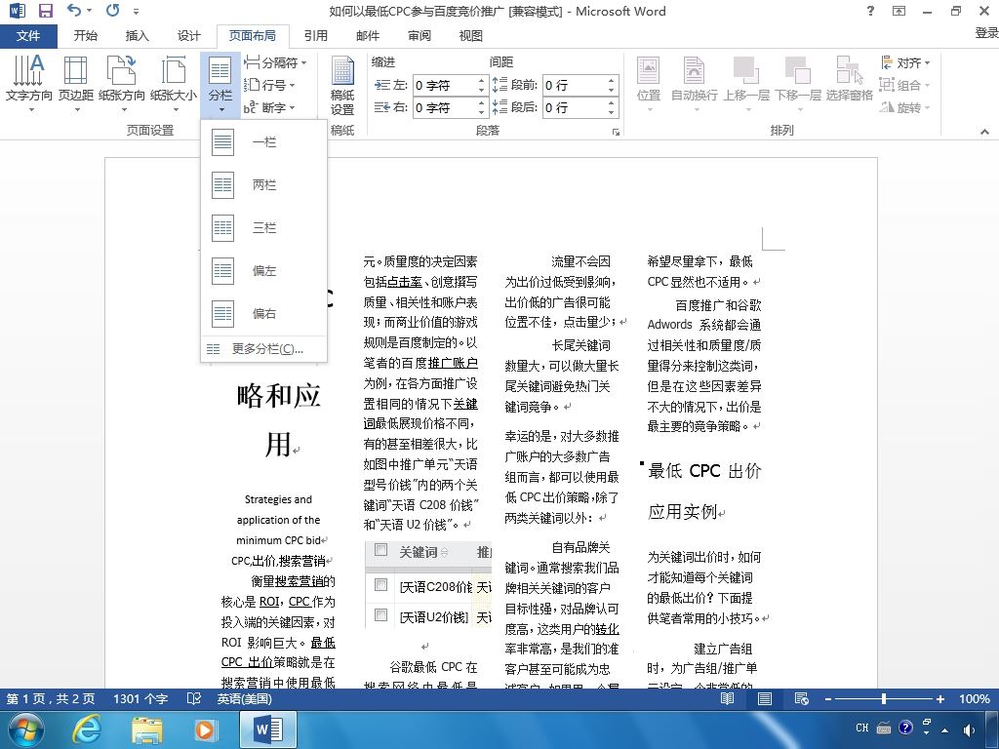Switch to web layout view icon
Image resolution: width=999 pixels, height=749 pixels.
(802, 698)
